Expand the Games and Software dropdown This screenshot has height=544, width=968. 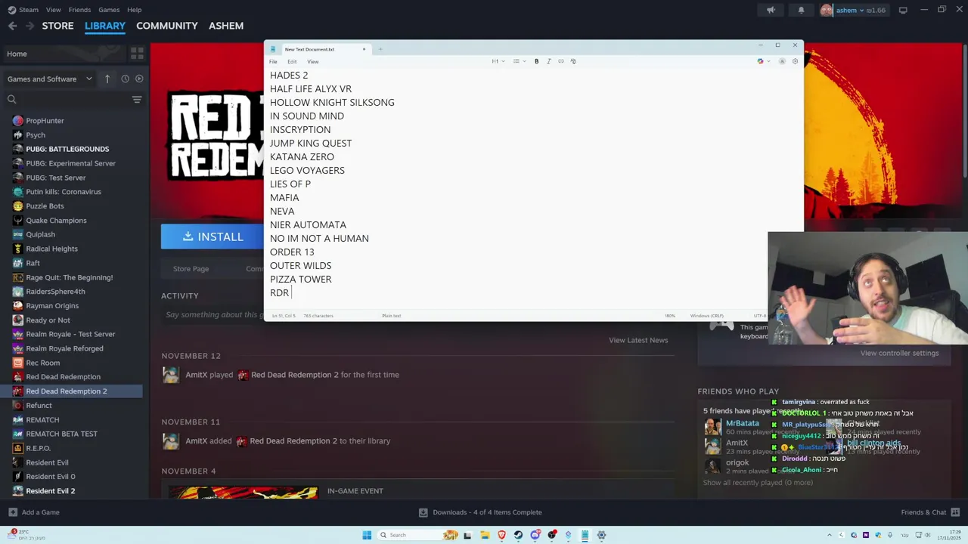[49, 79]
